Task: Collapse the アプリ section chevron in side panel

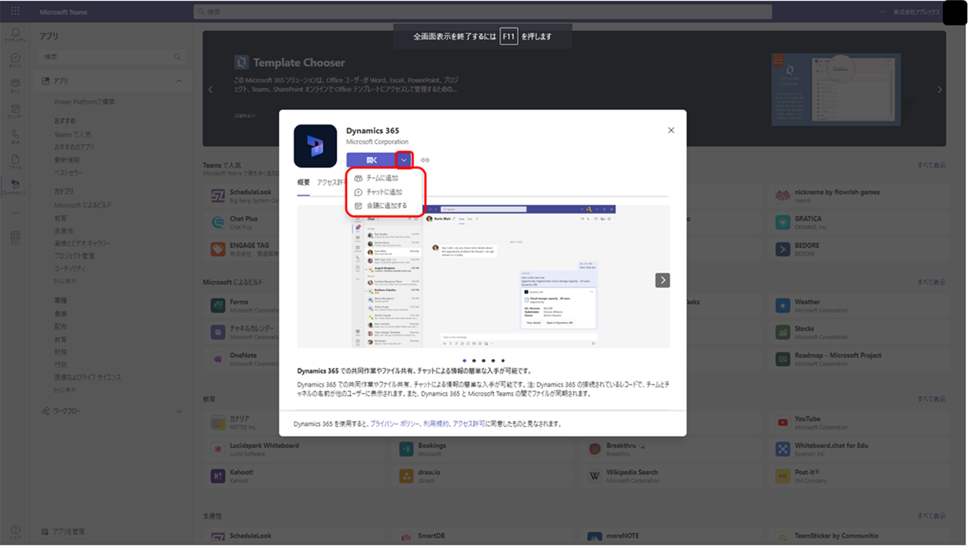Action: pos(179,81)
